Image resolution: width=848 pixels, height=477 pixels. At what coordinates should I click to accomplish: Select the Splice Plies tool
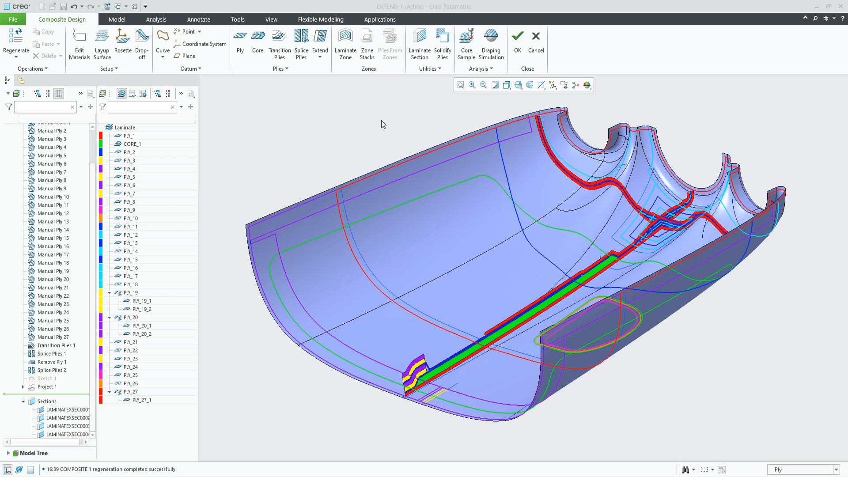[x=301, y=44]
